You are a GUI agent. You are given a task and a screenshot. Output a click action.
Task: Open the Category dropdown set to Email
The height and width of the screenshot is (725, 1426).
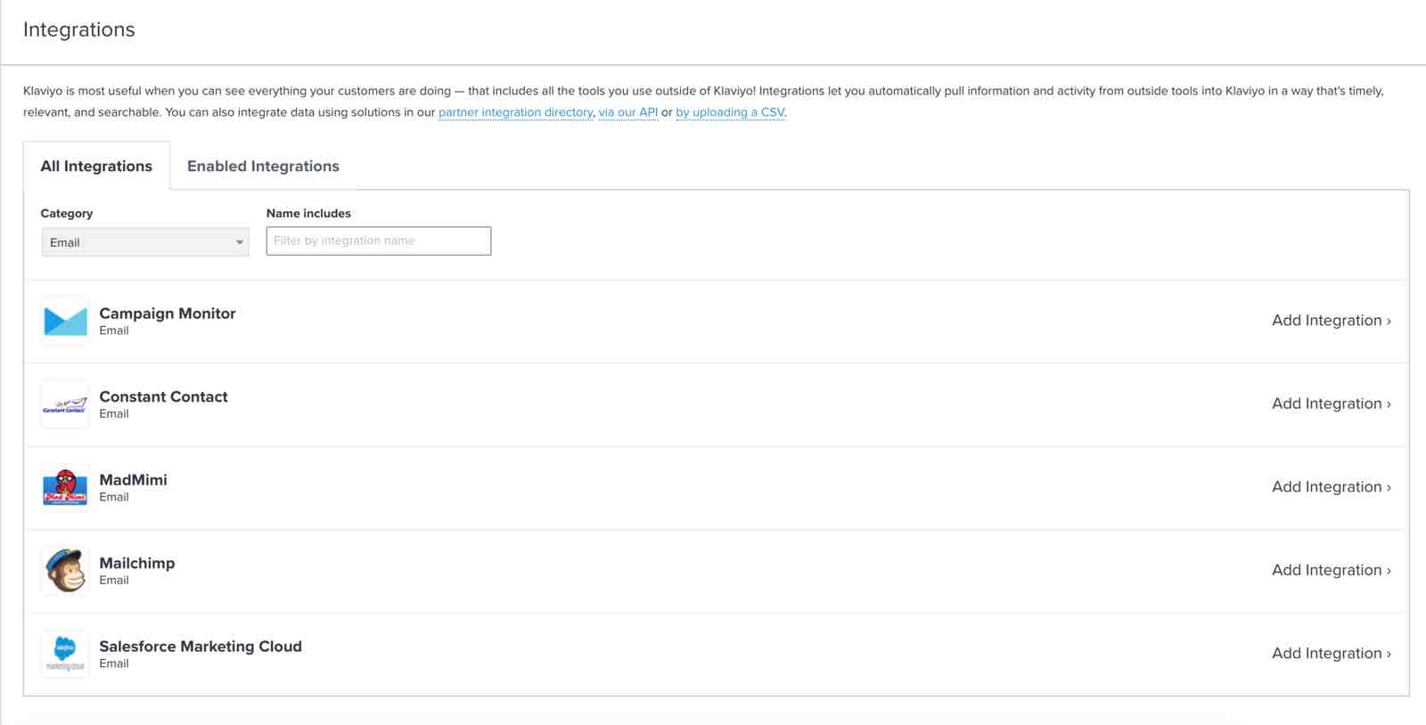(145, 242)
